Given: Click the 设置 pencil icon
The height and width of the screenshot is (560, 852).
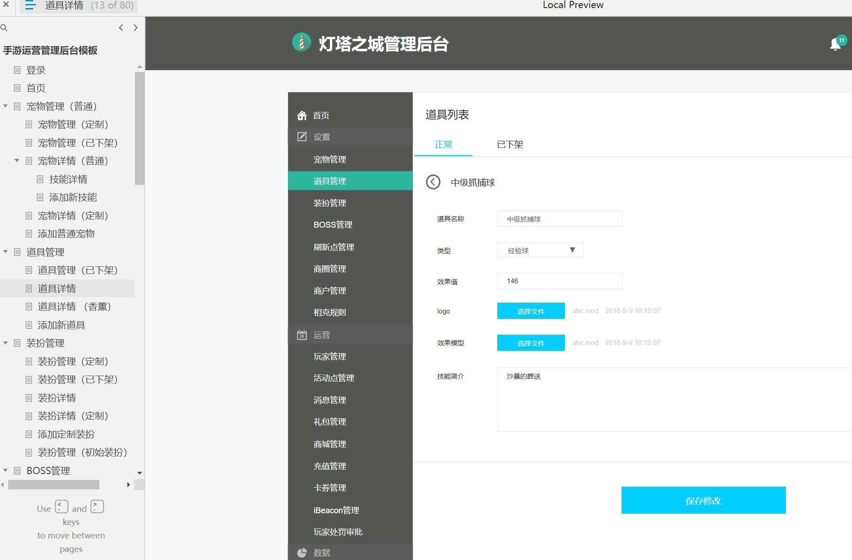Looking at the screenshot, I should (x=302, y=136).
